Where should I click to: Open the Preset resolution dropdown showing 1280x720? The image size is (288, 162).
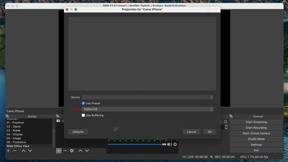(148, 109)
